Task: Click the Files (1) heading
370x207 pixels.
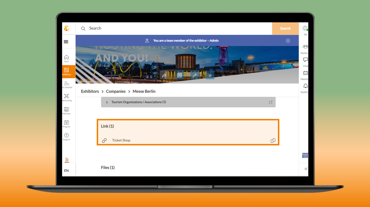Action: click(108, 167)
